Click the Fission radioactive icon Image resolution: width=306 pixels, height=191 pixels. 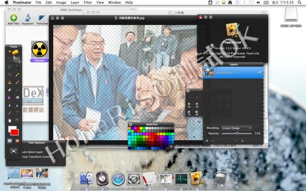click(40, 49)
